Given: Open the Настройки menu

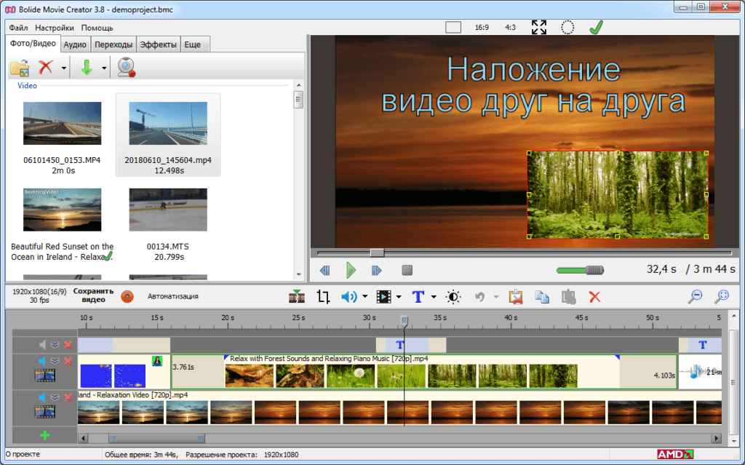Looking at the screenshot, I should point(55,28).
